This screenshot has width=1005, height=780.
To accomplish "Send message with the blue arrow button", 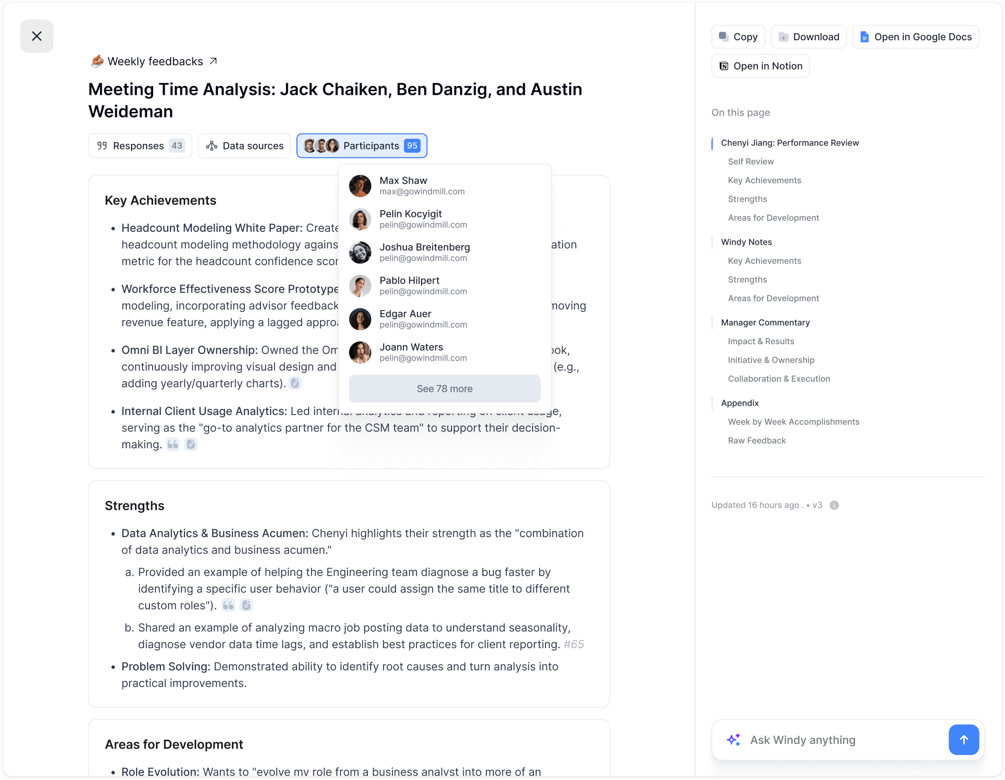I will pyautogui.click(x=963, y=740).
